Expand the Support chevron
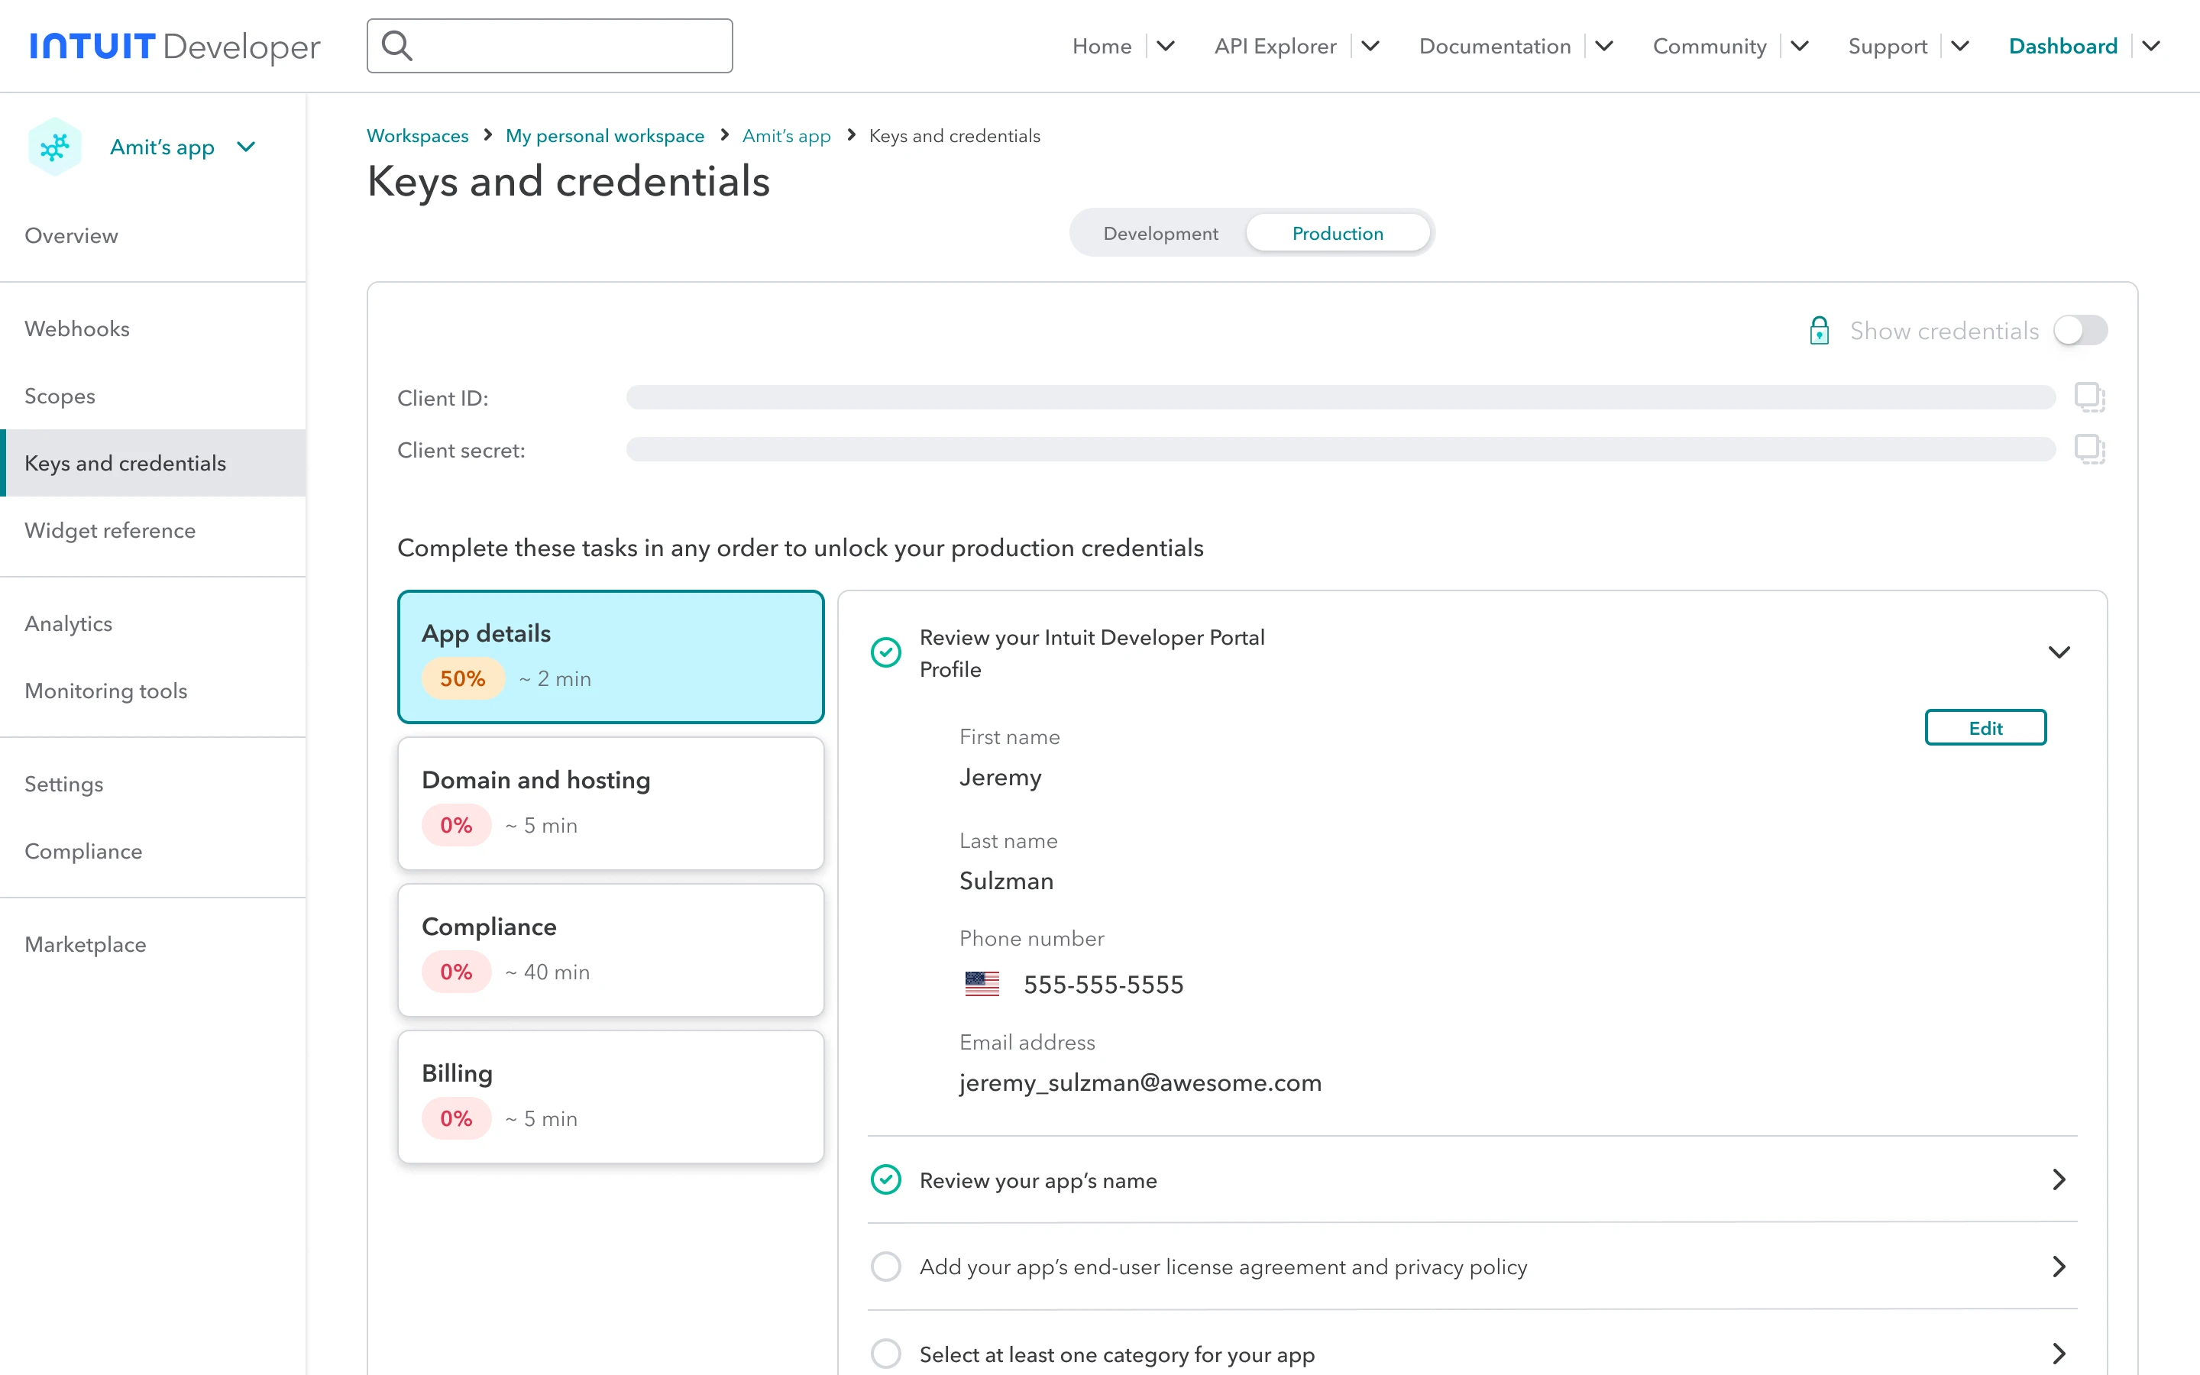The image size is (2200, 1375). [1960, 46]
